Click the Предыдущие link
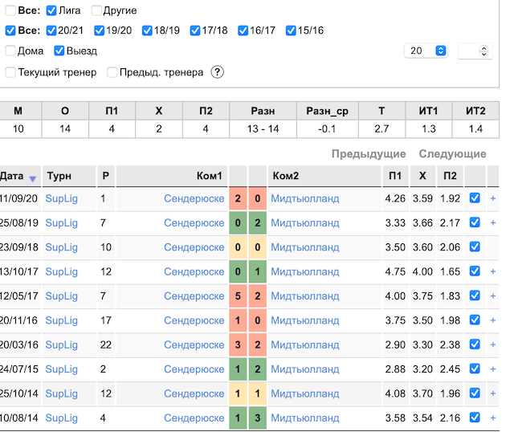Image resolution: width=514 pixels, height=432 pixels. click(x=369, y=154)
